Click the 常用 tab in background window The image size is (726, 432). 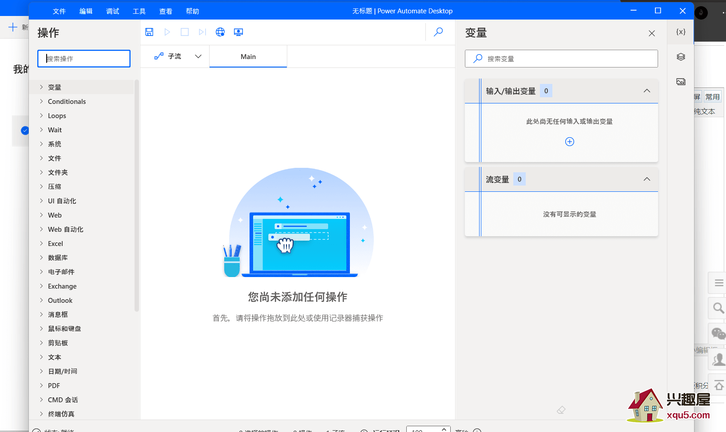[712, 97]
